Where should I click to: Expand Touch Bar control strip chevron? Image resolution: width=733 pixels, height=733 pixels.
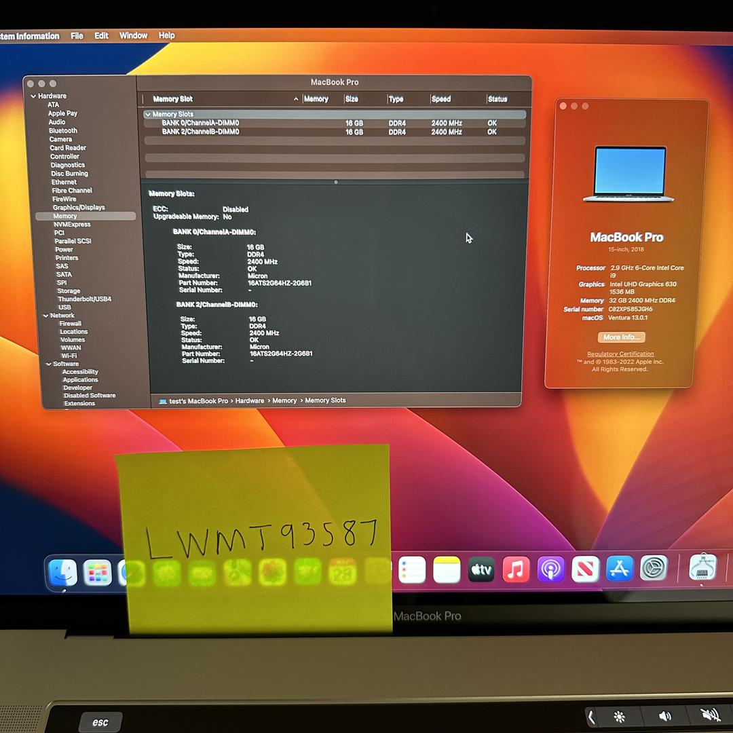click(x=591, y=717)
